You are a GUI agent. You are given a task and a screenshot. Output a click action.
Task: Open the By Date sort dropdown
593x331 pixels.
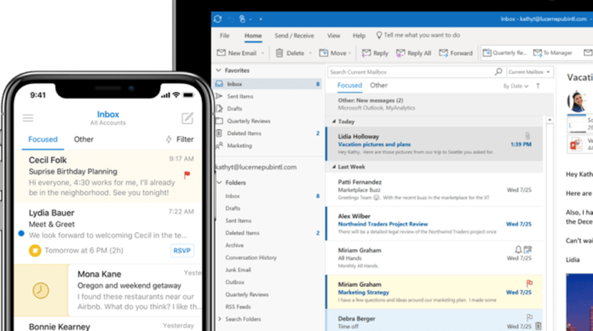pos(516,86)
